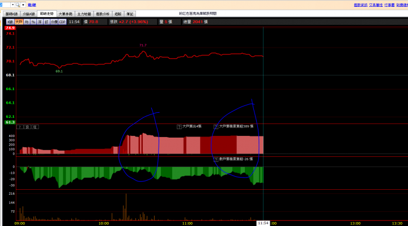The image size is (408, 226).
Task: Click the magnifier search icon beside stock input
Action: click(18, 5)
